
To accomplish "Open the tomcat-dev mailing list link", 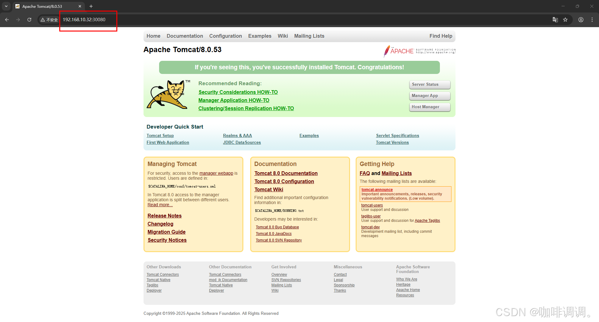I will [370, 227].
